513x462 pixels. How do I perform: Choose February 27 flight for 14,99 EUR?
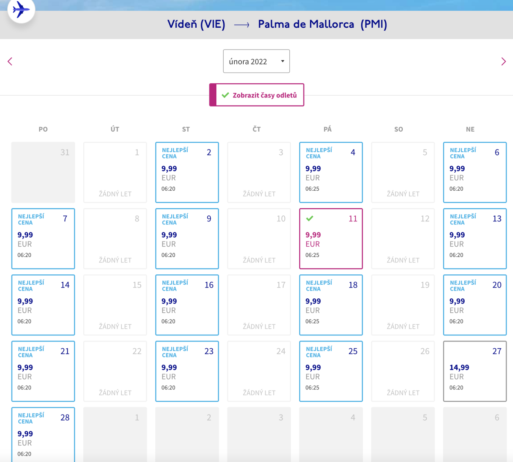(x=475, y=371)
